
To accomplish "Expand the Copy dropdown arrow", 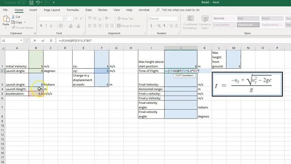I will pyautogui.click(x=25, y=22).
